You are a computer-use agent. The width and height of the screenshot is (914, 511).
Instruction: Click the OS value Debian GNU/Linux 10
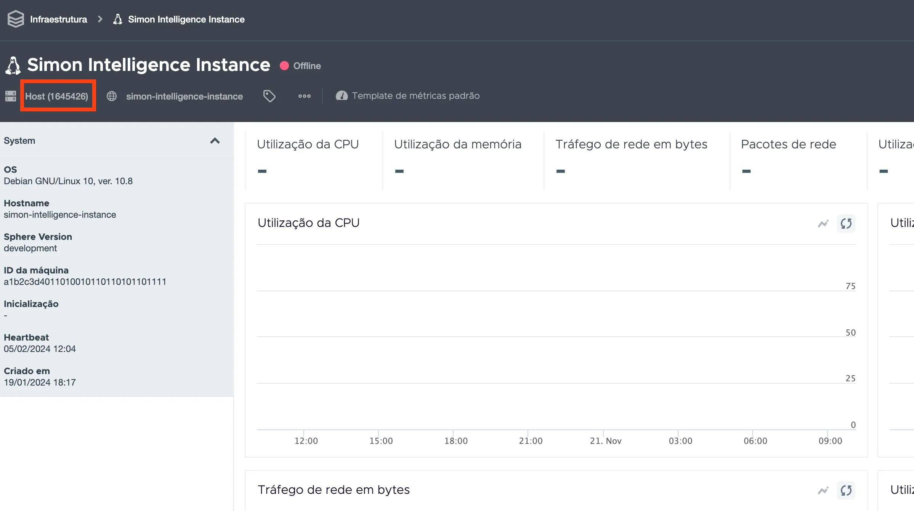(68, 181)
